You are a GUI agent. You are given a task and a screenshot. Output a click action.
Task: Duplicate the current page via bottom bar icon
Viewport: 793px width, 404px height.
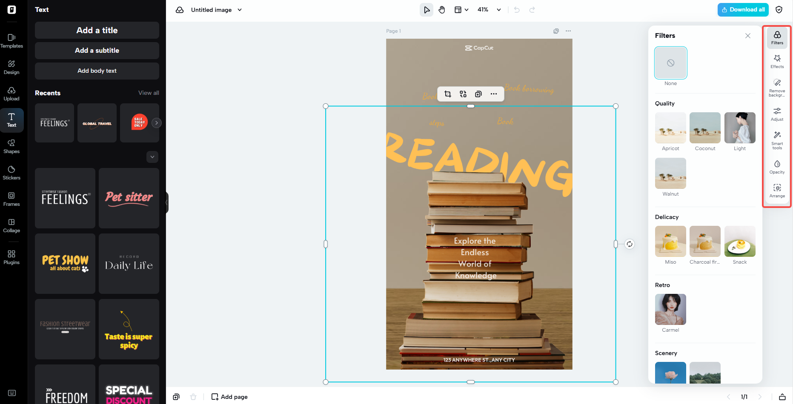click(x=176, y=396)
